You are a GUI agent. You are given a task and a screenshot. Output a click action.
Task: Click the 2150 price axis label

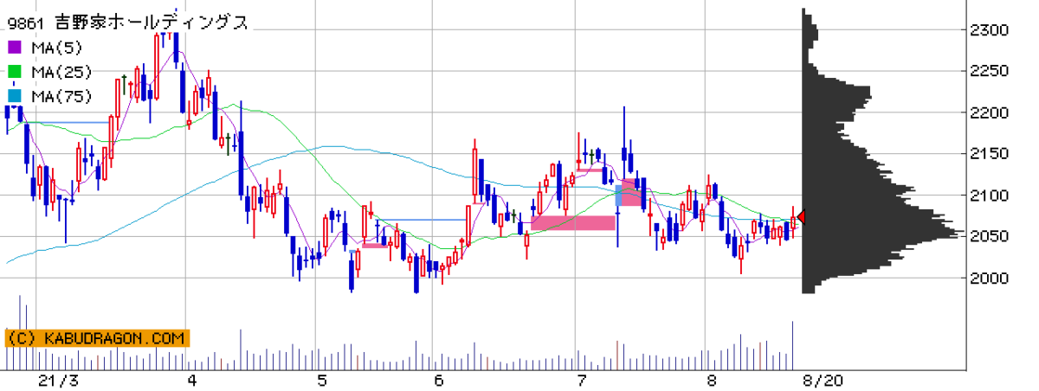(x=988, y=154)
